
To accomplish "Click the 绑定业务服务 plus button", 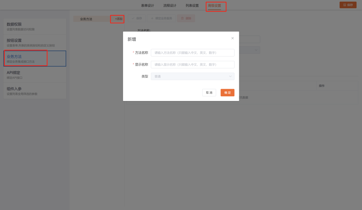I will (161, 18).
